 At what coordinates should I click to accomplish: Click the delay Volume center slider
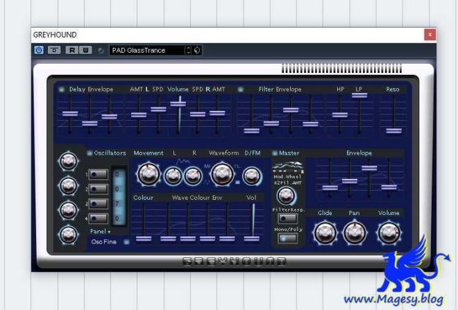tap(178, 103)
